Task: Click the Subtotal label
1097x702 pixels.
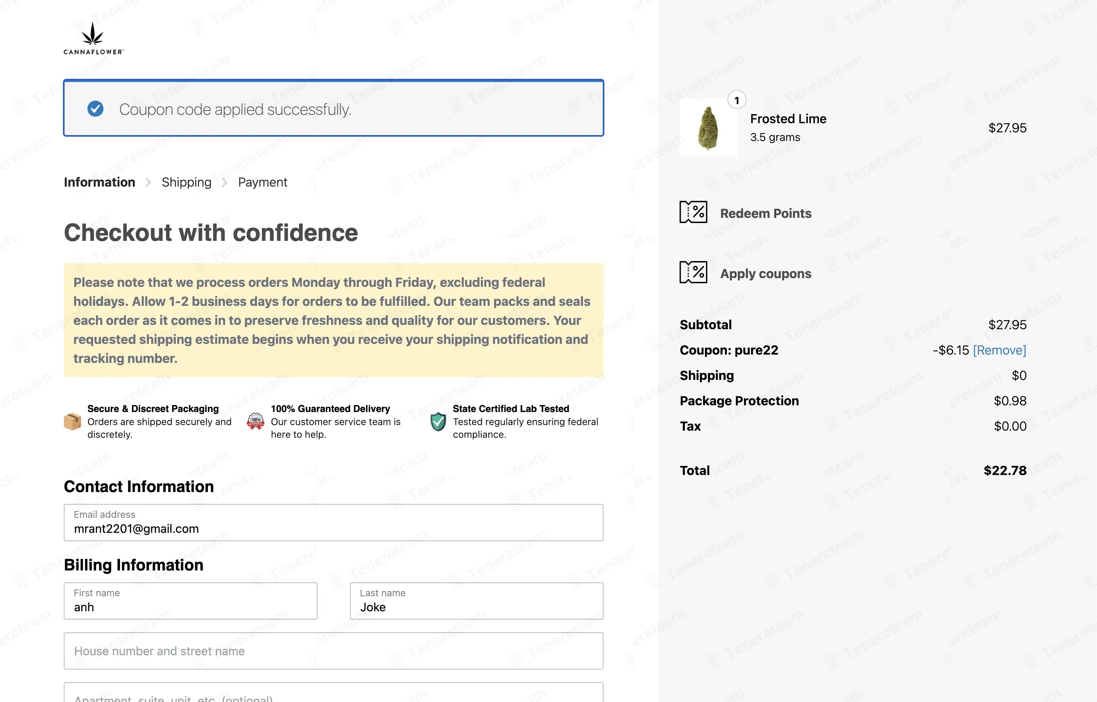Action: 706,324
